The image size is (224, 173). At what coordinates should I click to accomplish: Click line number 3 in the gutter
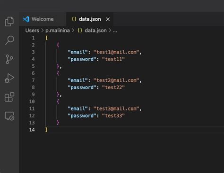pyautogui.click(x=33, y=52)
